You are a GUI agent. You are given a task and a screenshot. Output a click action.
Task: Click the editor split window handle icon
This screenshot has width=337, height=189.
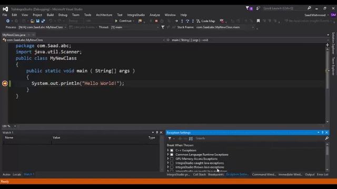328,45
